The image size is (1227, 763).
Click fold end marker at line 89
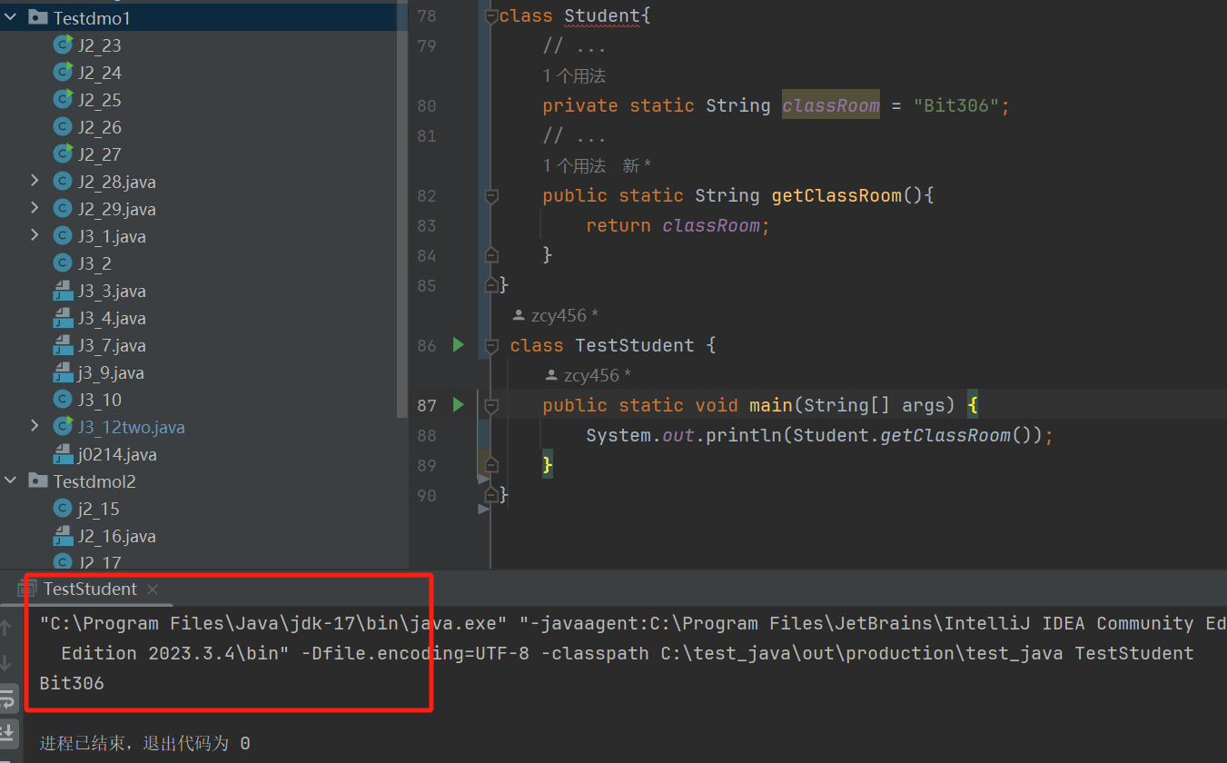pos(491,465)
